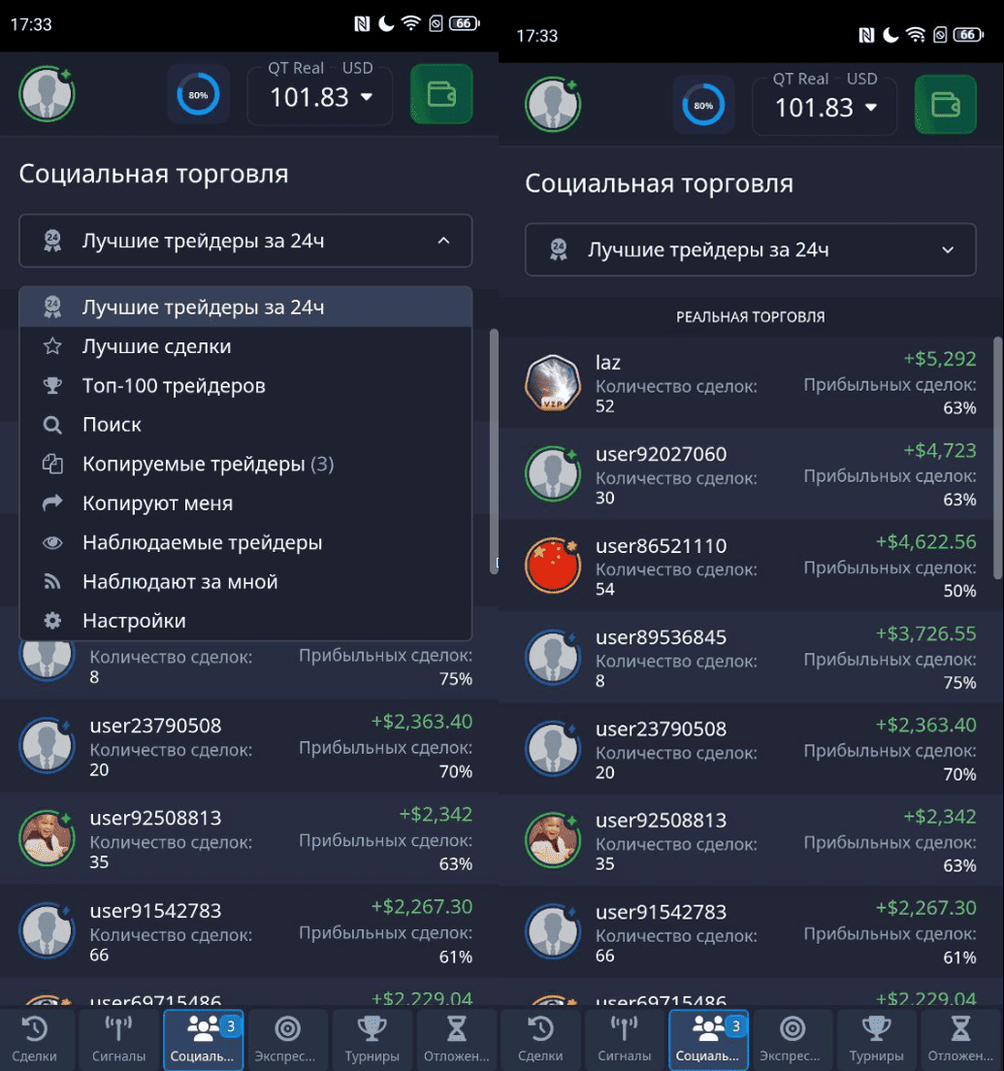Switch to 'Отложен...' tab in left screen
This screenshot has width=1004, height=1071.
tap(456, 1040)
